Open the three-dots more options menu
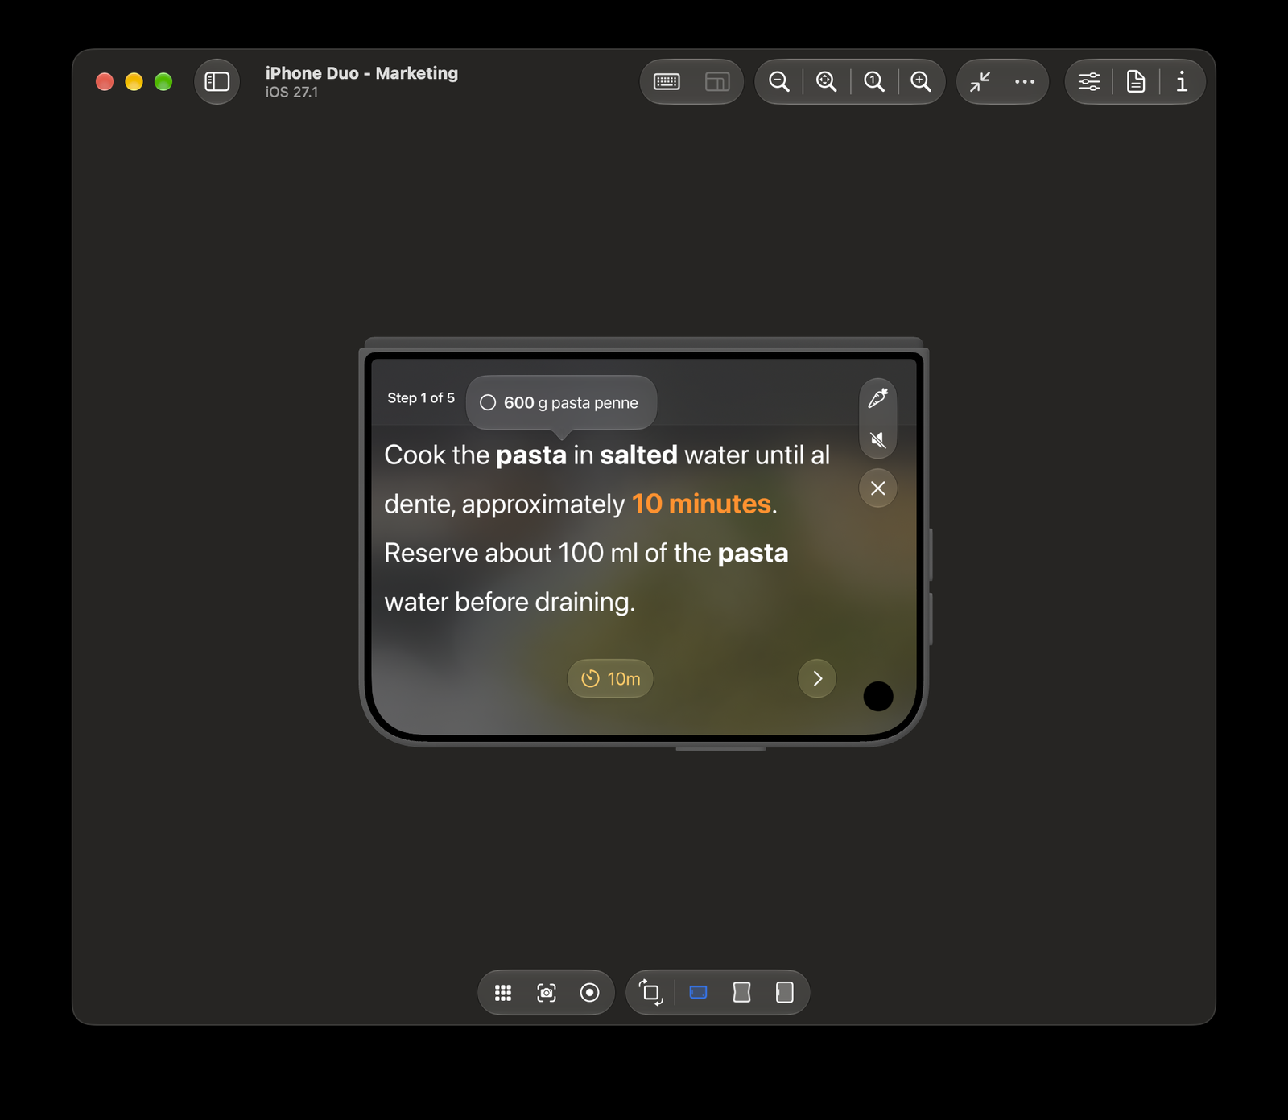 (x=1025, y=81)
